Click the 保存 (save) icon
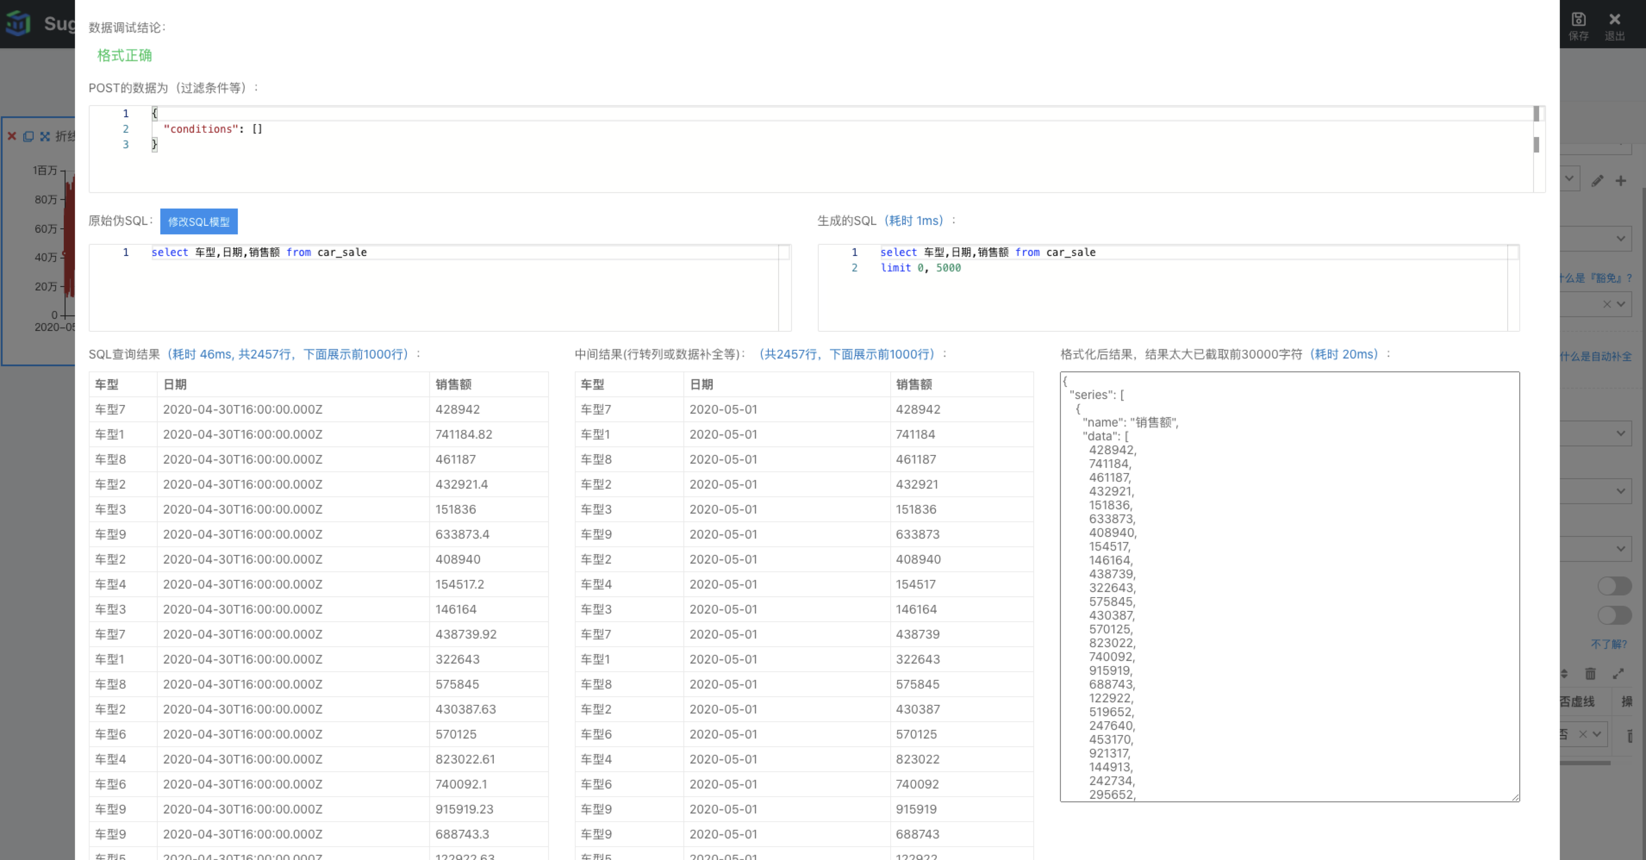 pyautogui.click(x=1578, y=20)
